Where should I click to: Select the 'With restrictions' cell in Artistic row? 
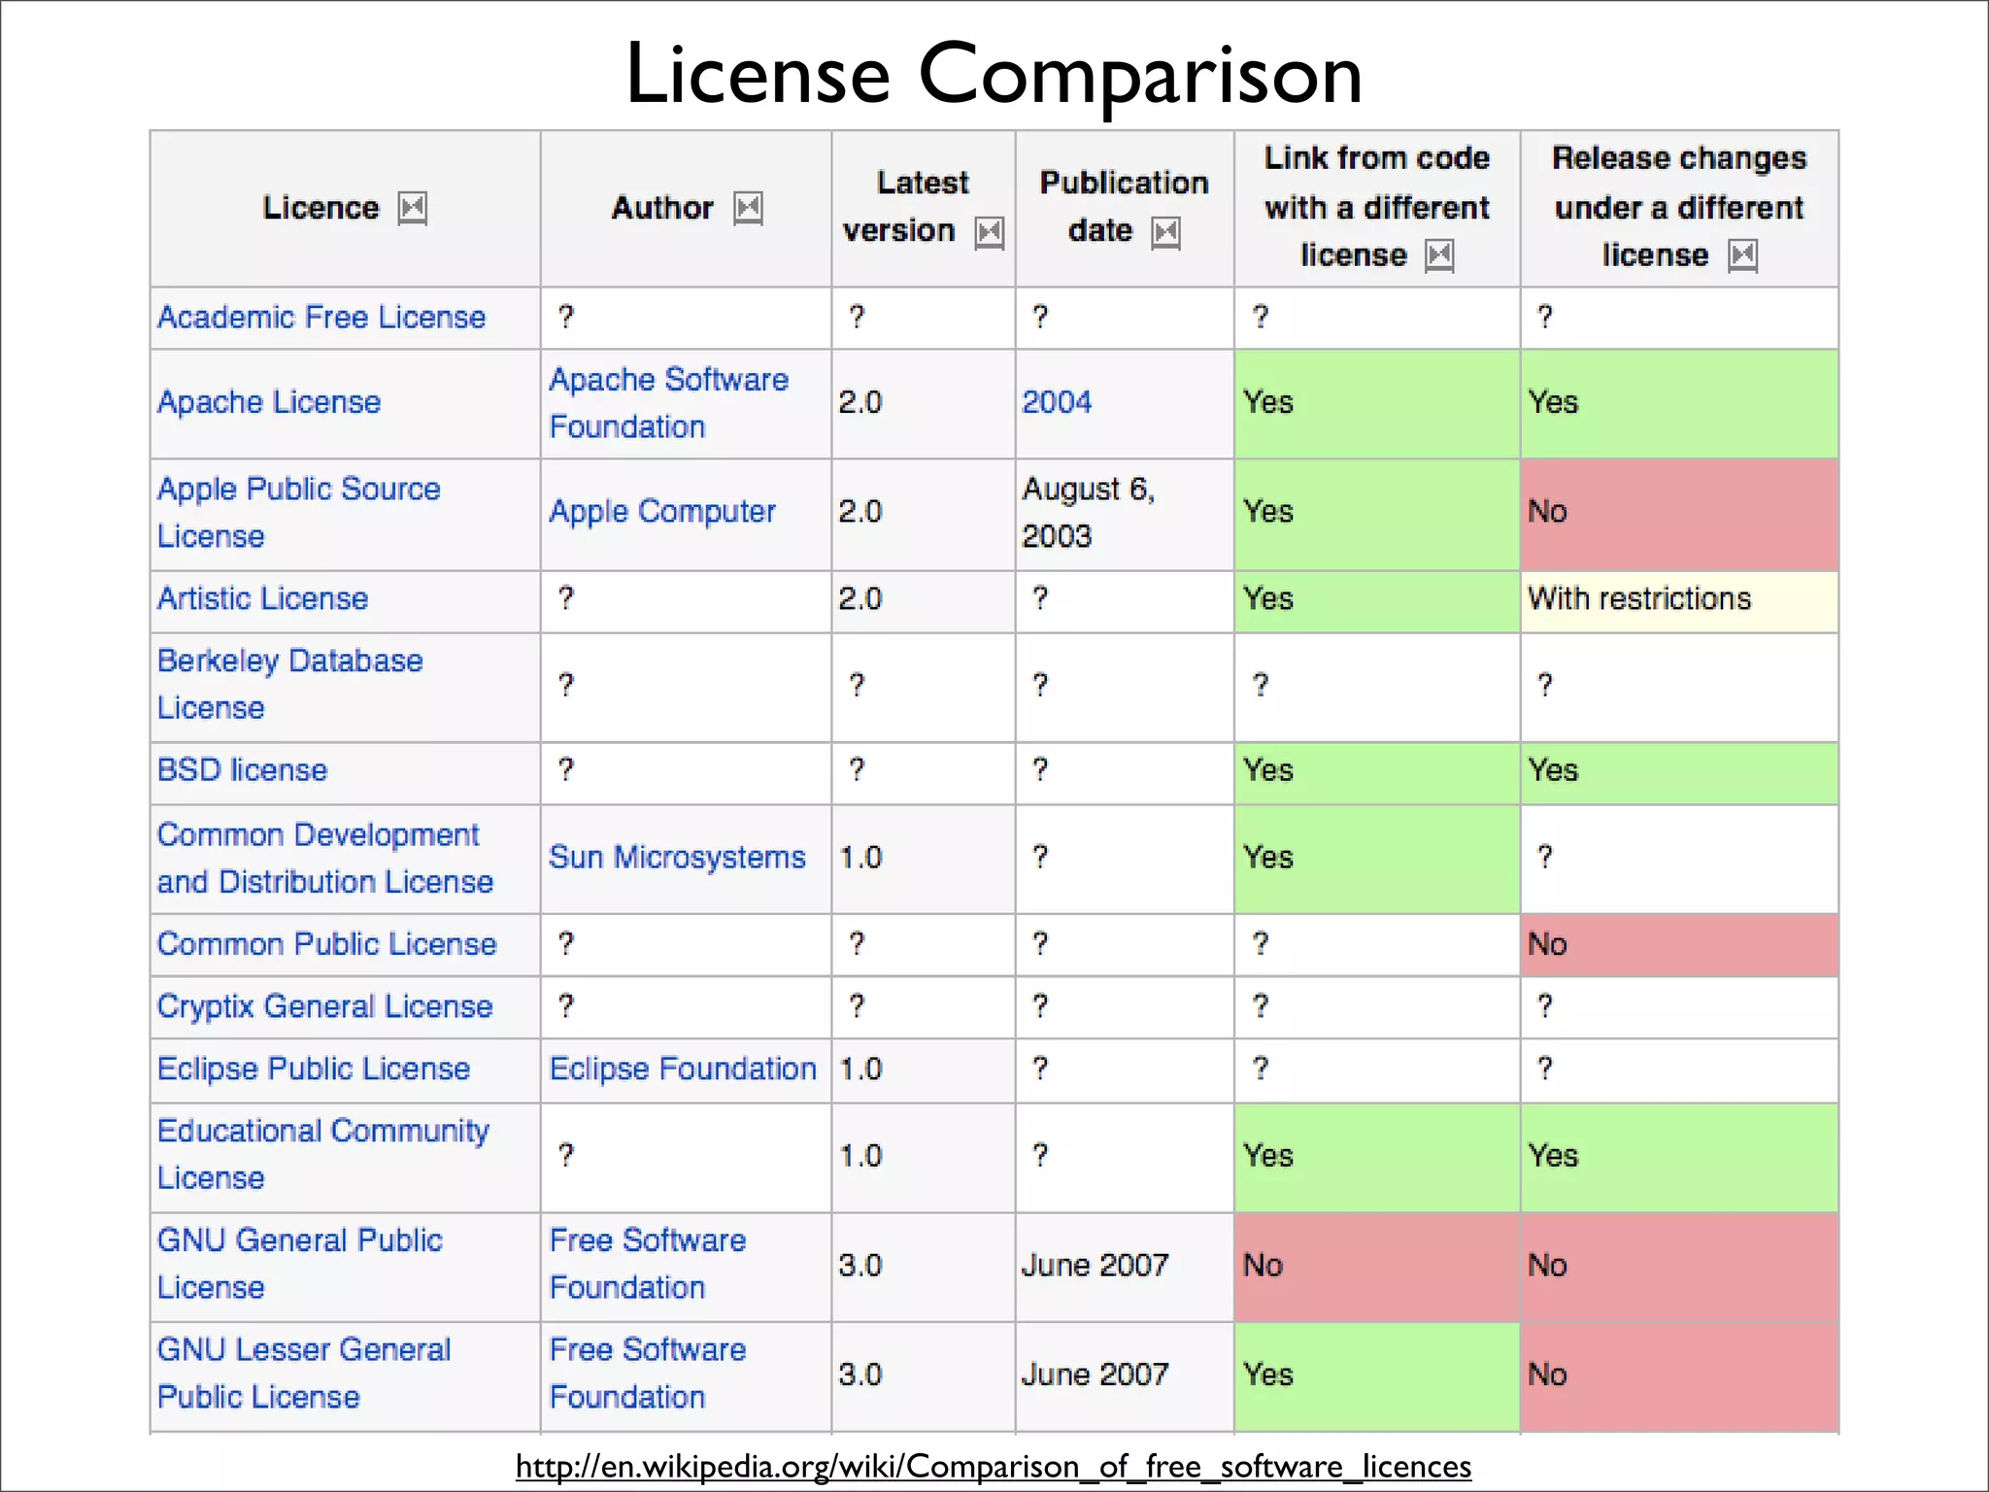pyautogui.click(x=1679, y=601)
